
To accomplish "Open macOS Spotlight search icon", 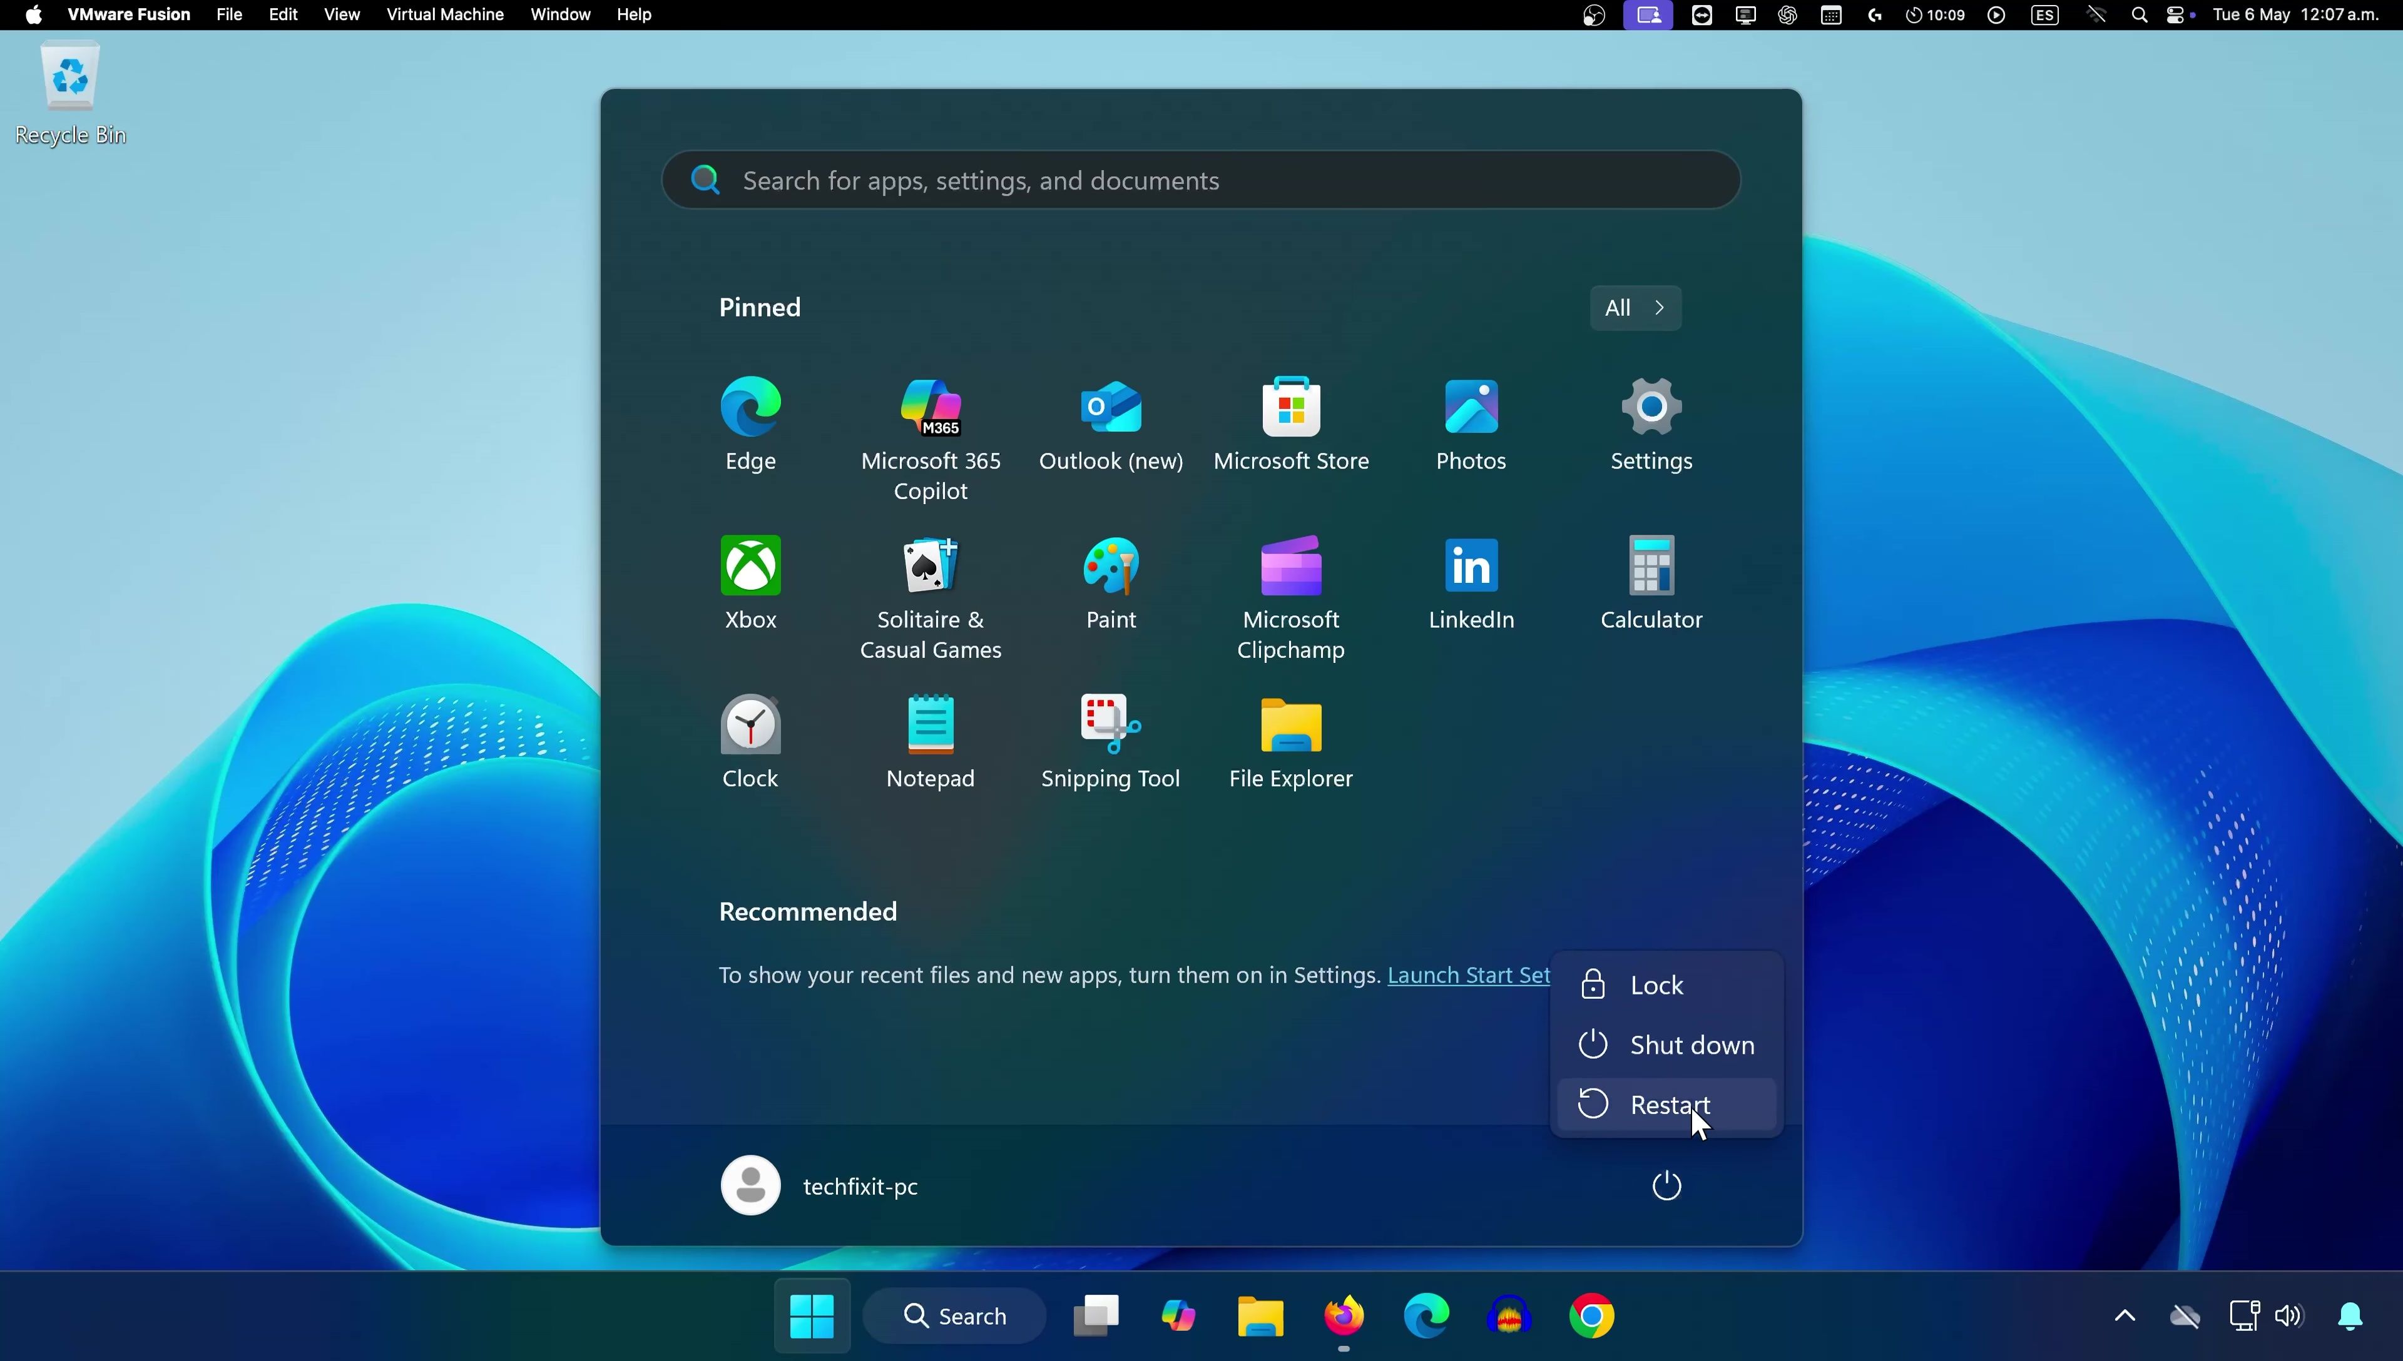I will click(2140, 15).
